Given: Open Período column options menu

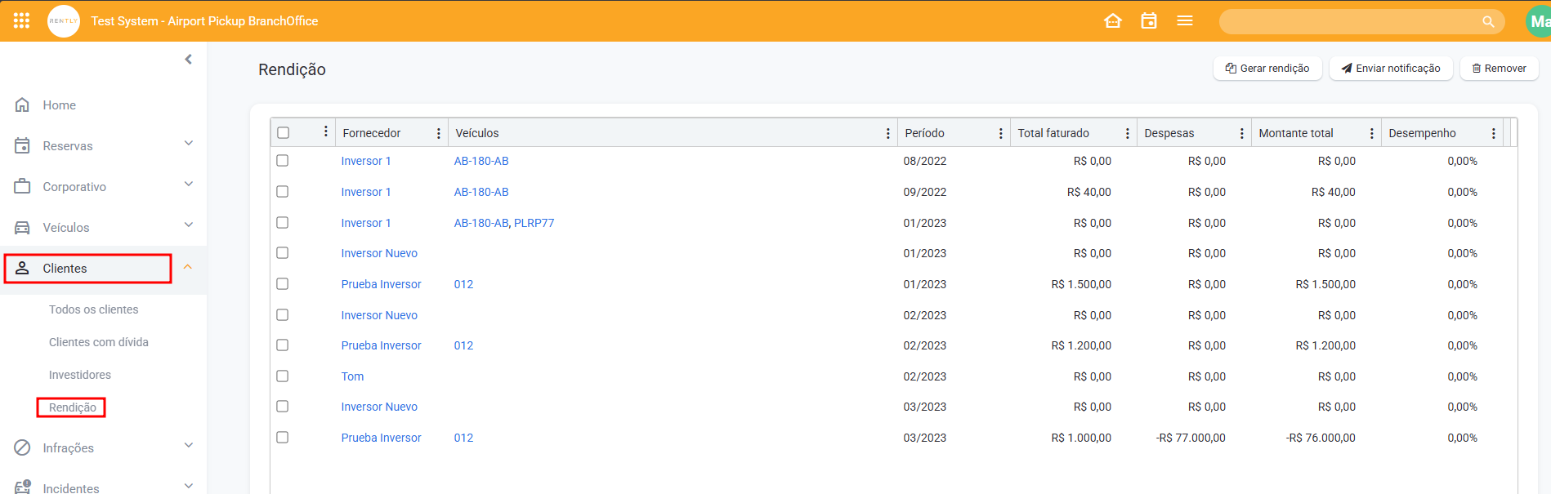Looking at the screenshot, I should 1000,133.
